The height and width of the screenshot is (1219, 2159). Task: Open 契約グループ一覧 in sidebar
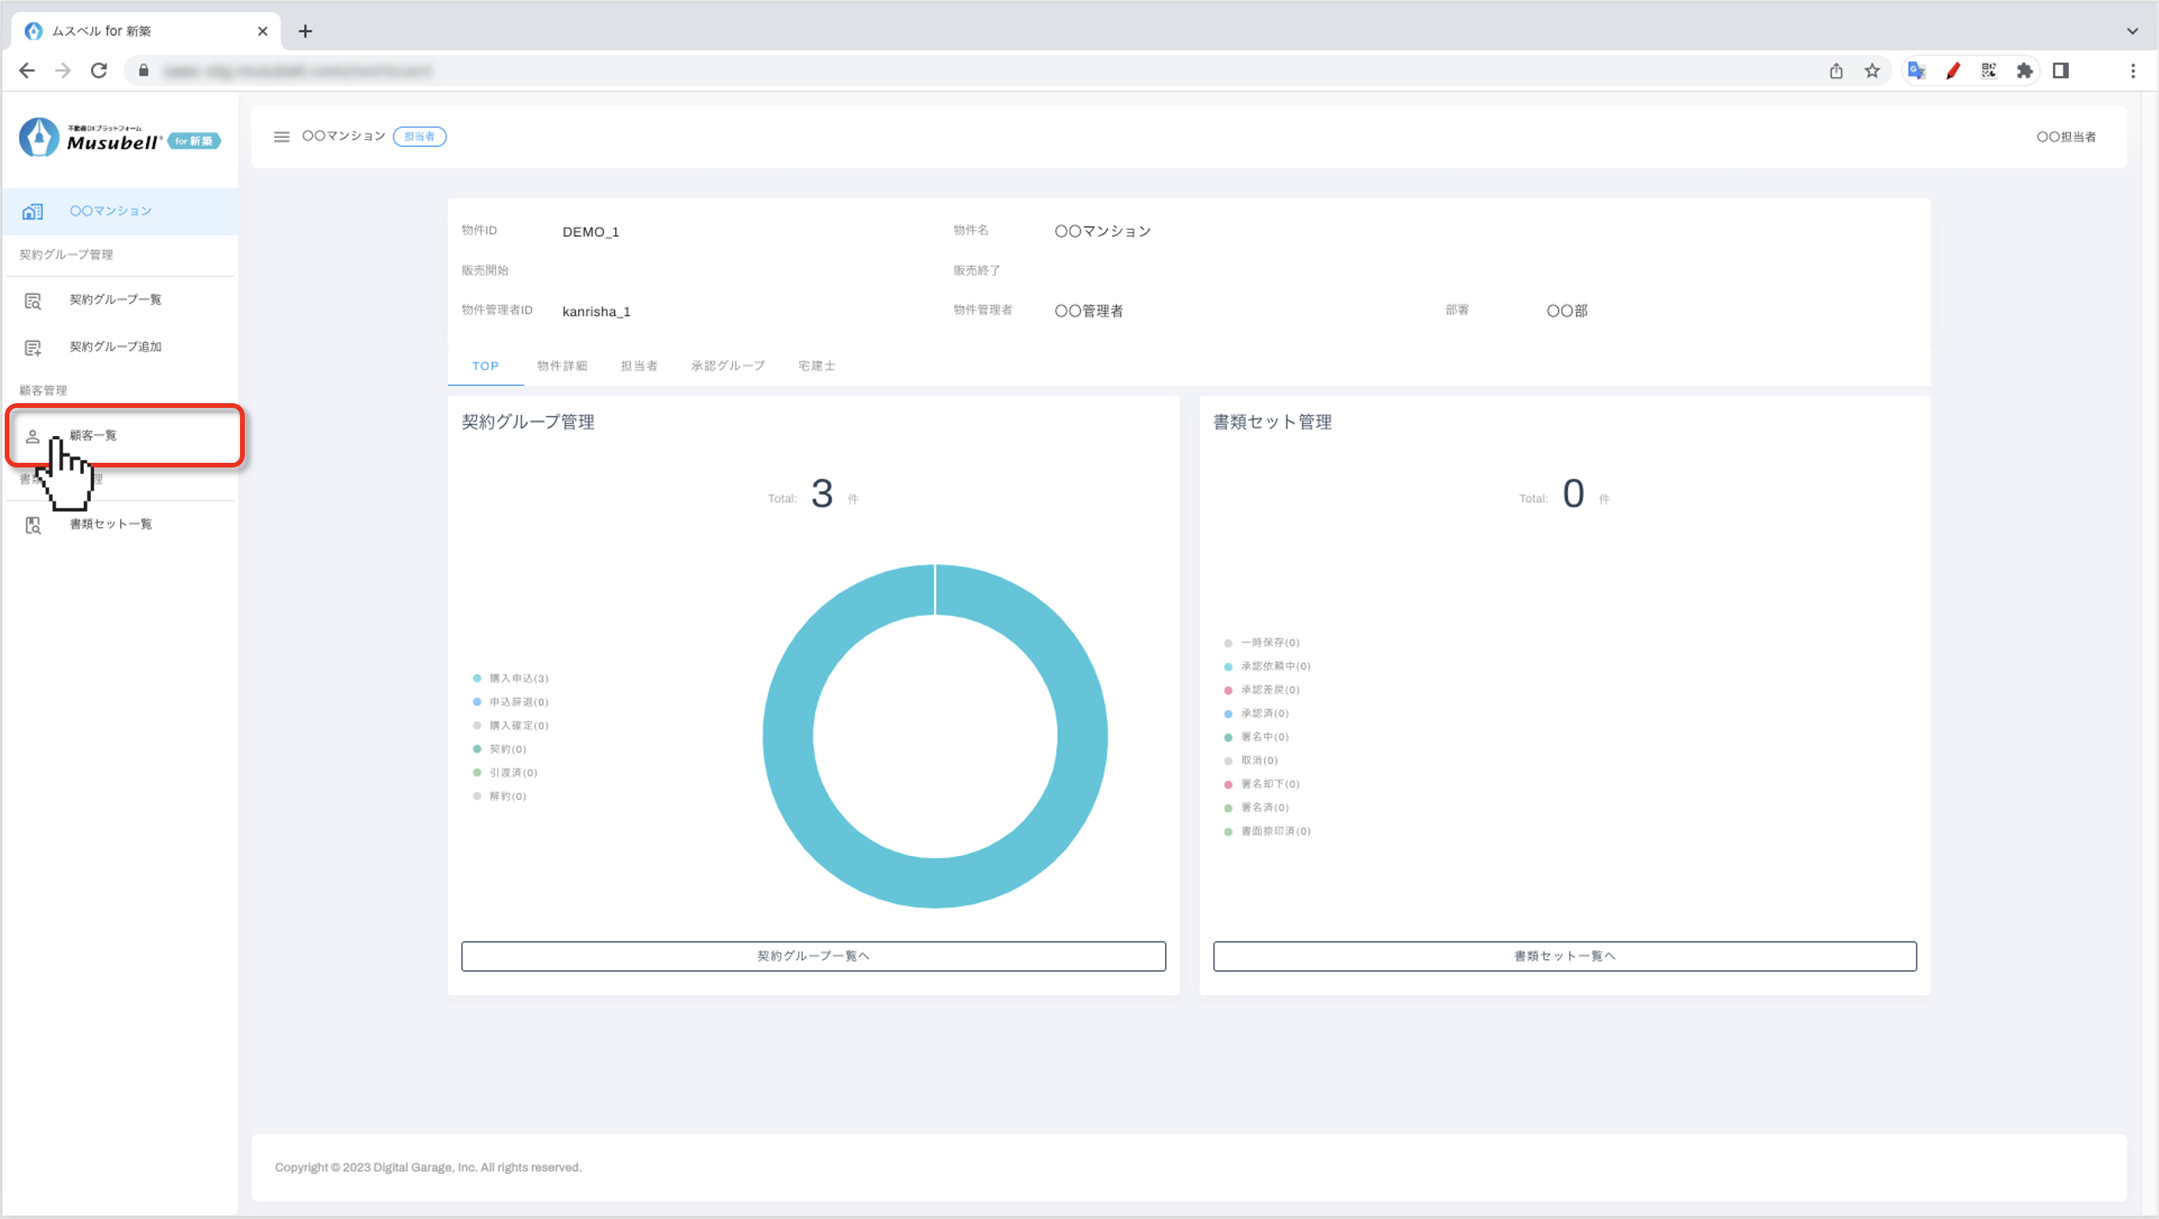pos(115,300)
